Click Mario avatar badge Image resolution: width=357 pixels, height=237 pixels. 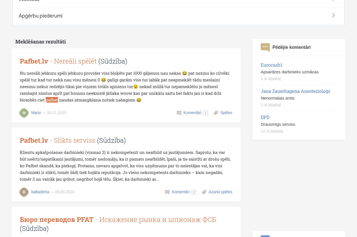(x=24, y=113)
